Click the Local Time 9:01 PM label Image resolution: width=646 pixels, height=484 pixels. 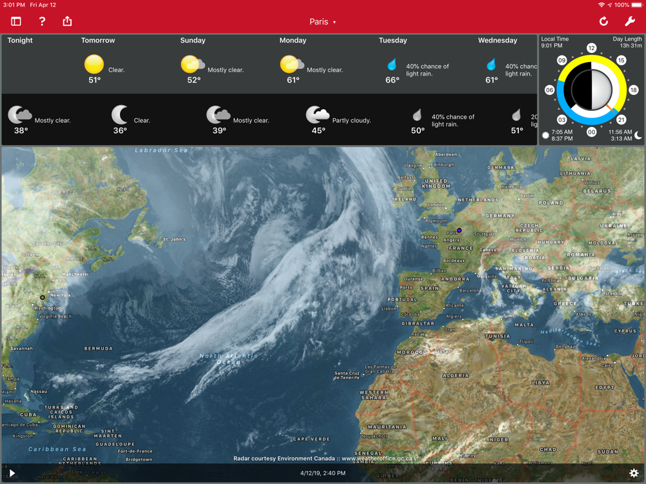[x=554, y=43]
